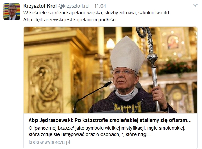The width and height of the screenshot is (202, 149).
Task: Open the @krzysztofkrol handle link
Action: 74,6
